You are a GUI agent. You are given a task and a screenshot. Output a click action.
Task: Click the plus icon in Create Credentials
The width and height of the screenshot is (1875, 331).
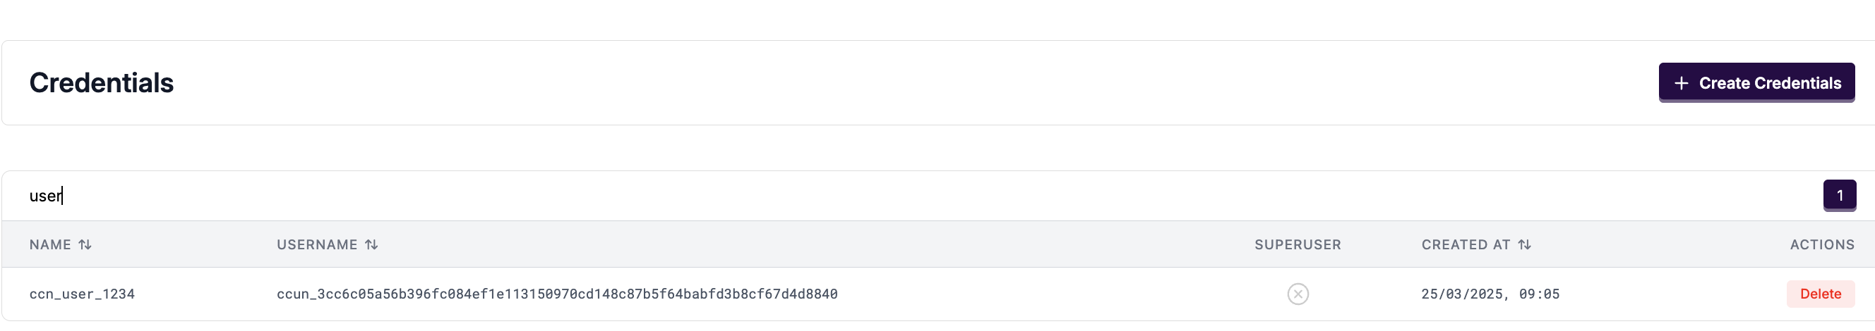coord(1681,84)
